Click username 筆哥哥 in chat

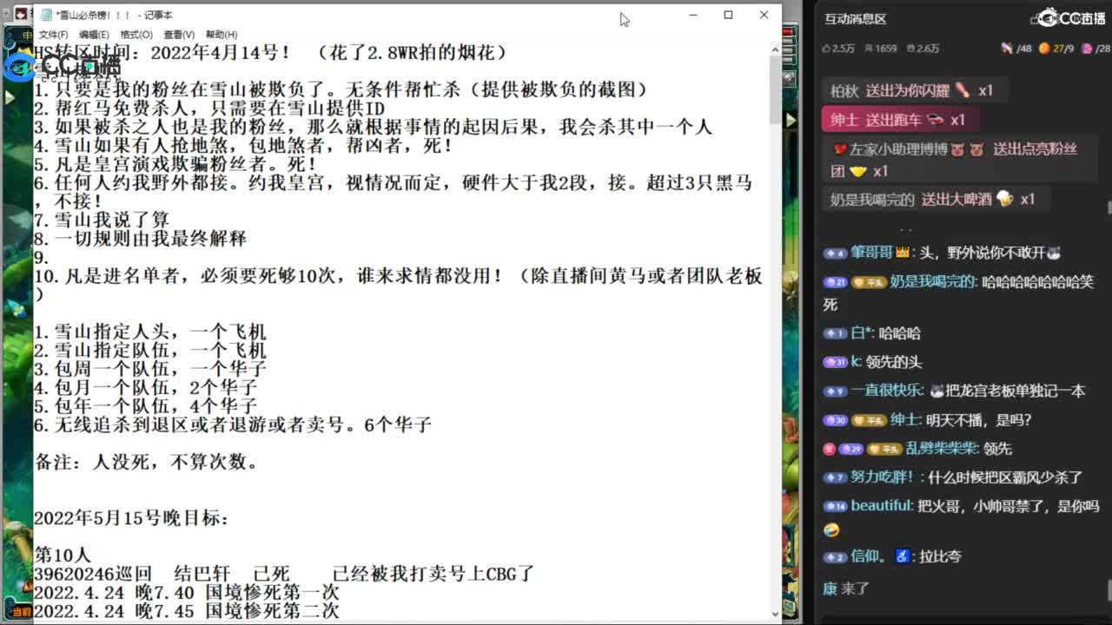872,253
